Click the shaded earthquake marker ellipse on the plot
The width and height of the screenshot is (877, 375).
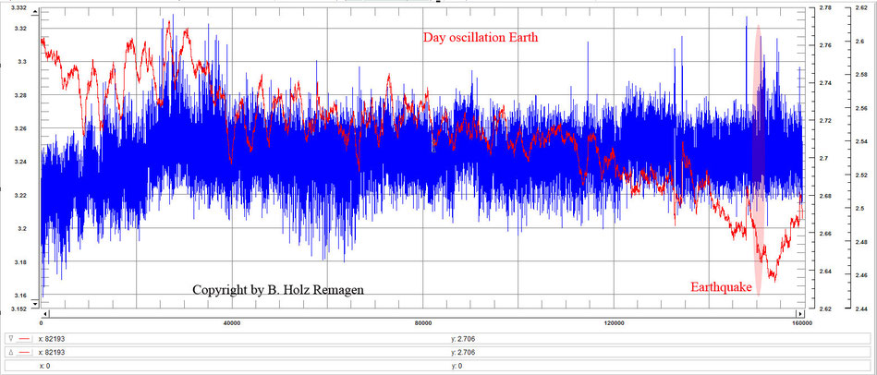759,159
